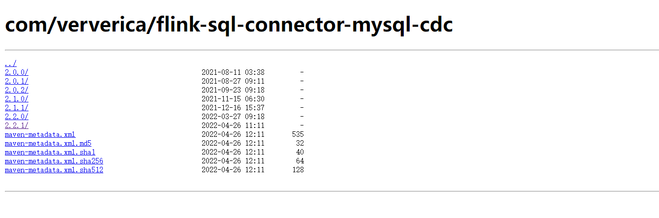
Task: Download the maven-metadata.xml.sha1 file
Action: point(50,152)
